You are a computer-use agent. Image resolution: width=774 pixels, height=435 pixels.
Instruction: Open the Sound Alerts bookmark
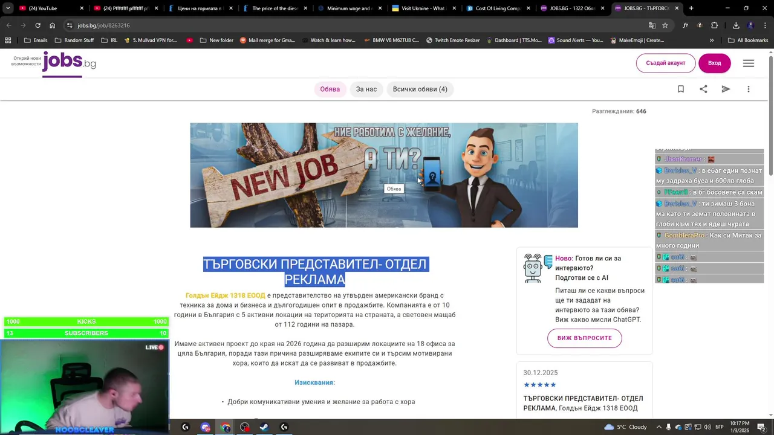click(x=576, y=40)
